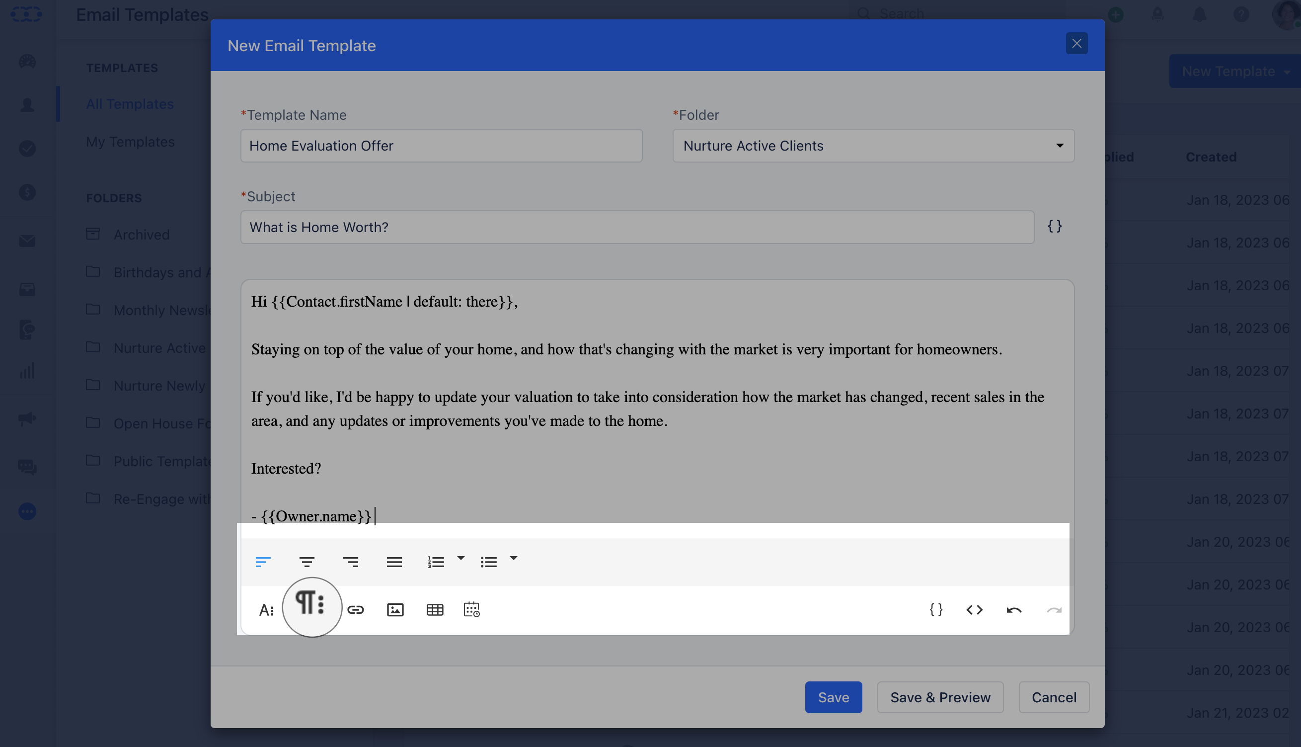1301x747 pixels.
Task: Open conversations chat icon in navigation
Action: [27, 467]
